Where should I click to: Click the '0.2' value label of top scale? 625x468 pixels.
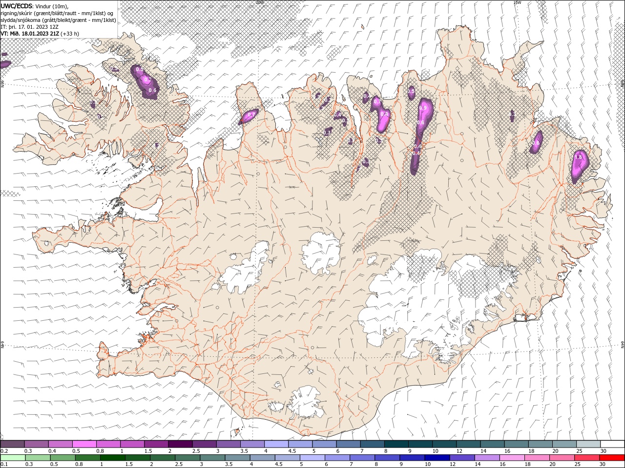pos(4,451)
